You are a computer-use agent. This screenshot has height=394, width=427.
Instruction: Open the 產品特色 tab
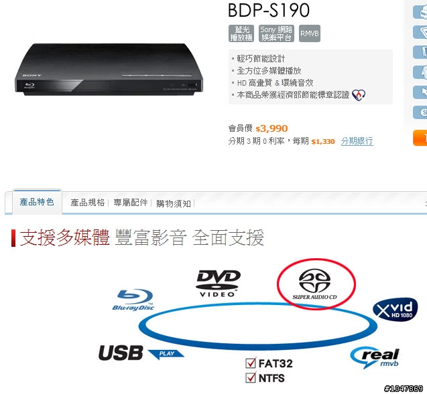click(x=37, y=202)
